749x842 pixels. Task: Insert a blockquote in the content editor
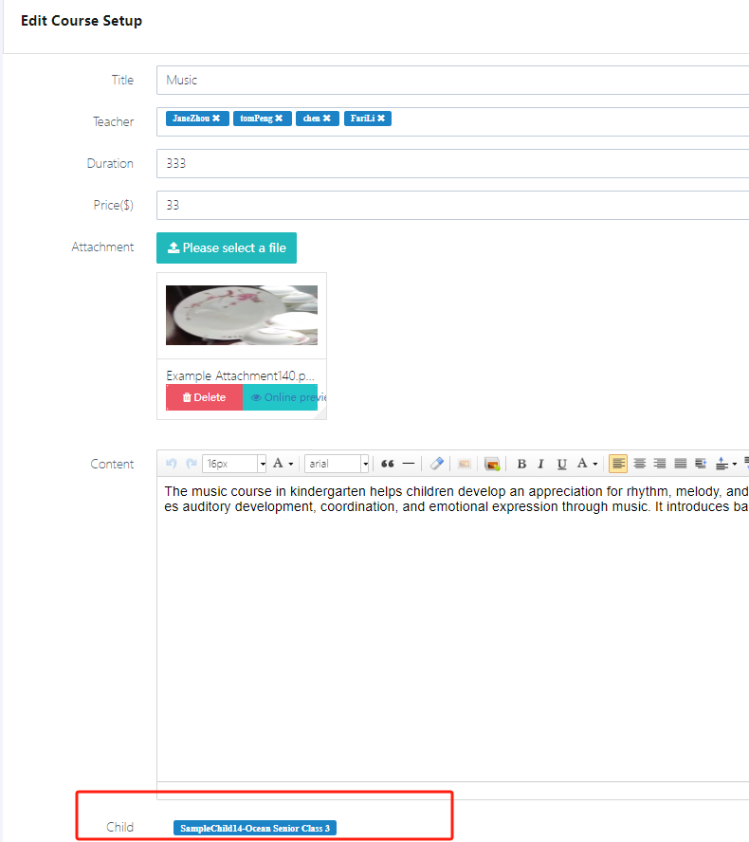tap(387, 464)
